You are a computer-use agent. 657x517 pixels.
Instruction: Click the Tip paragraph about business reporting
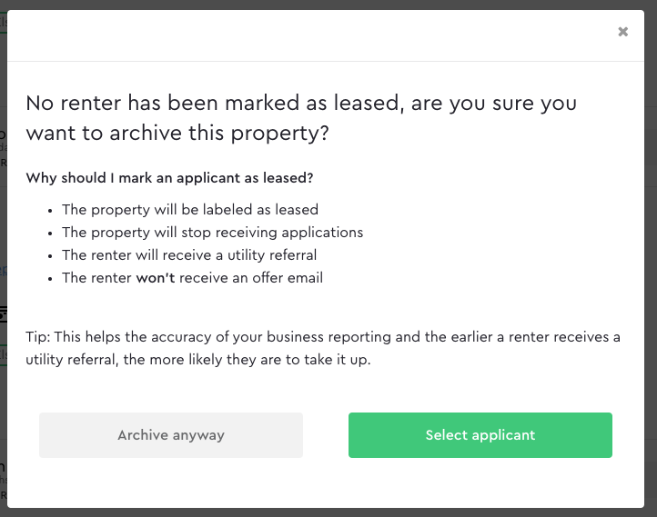pos(323,348)
